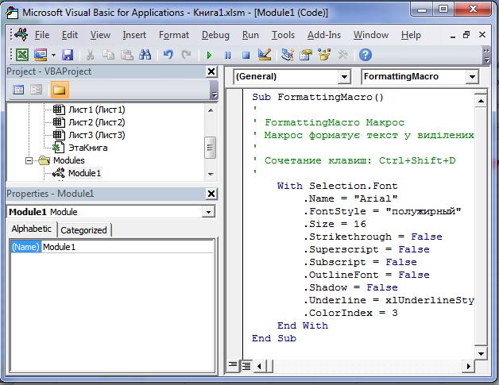Click the View Microsoft Excel toolbar icon
The image size is (499, 385).
(22, 55)
